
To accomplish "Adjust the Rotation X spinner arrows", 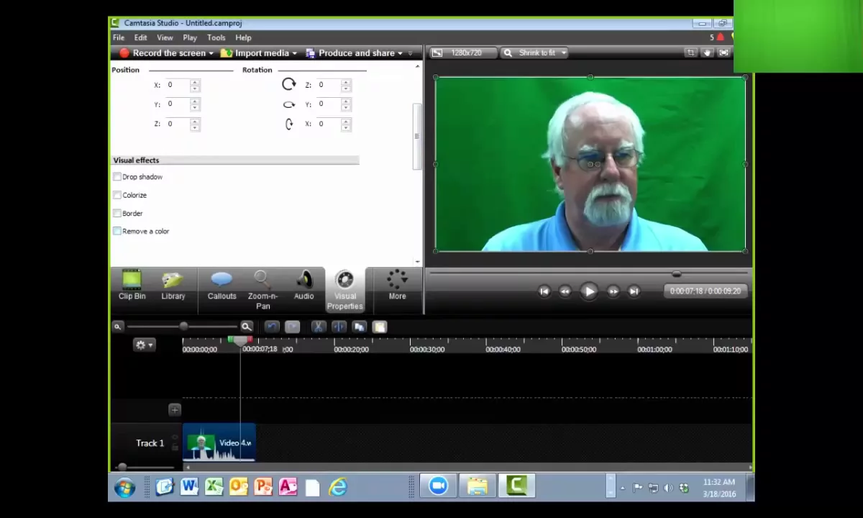I will tap(346, 124).
